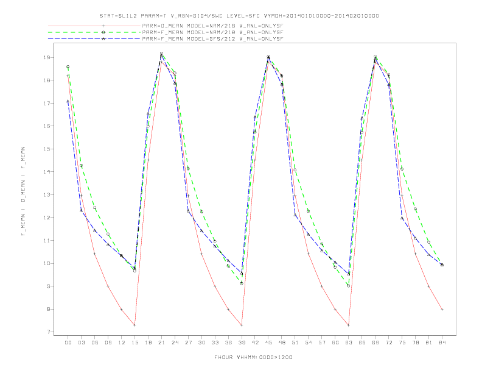The width and height of the screenshot is (482, 373).
Task: Click x-axis forecast hour label 60
Action: (335, 343)
